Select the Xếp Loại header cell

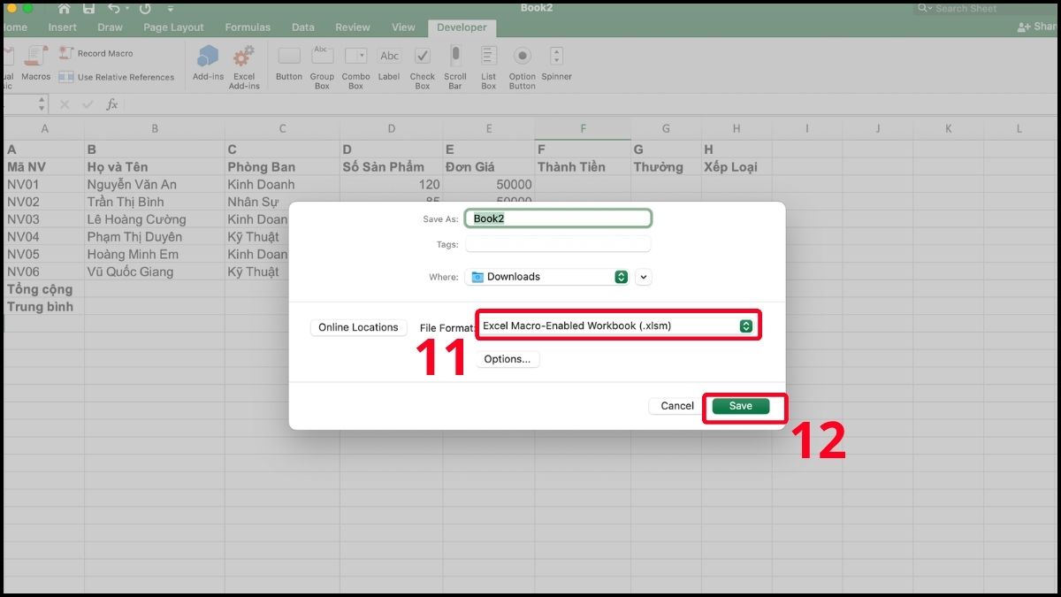(737, 167)
